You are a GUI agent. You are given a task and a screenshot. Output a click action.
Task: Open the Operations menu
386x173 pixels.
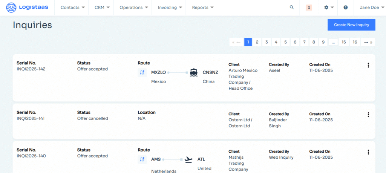[133, 8]
